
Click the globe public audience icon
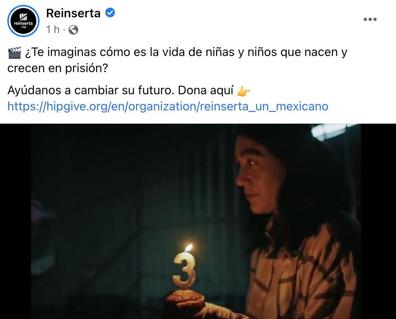[x=73, y=30]
